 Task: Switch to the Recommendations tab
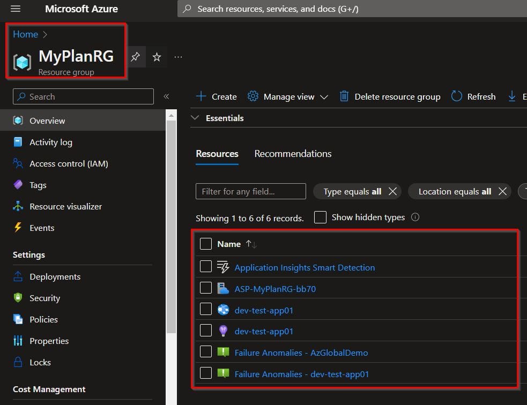(293, 154)
